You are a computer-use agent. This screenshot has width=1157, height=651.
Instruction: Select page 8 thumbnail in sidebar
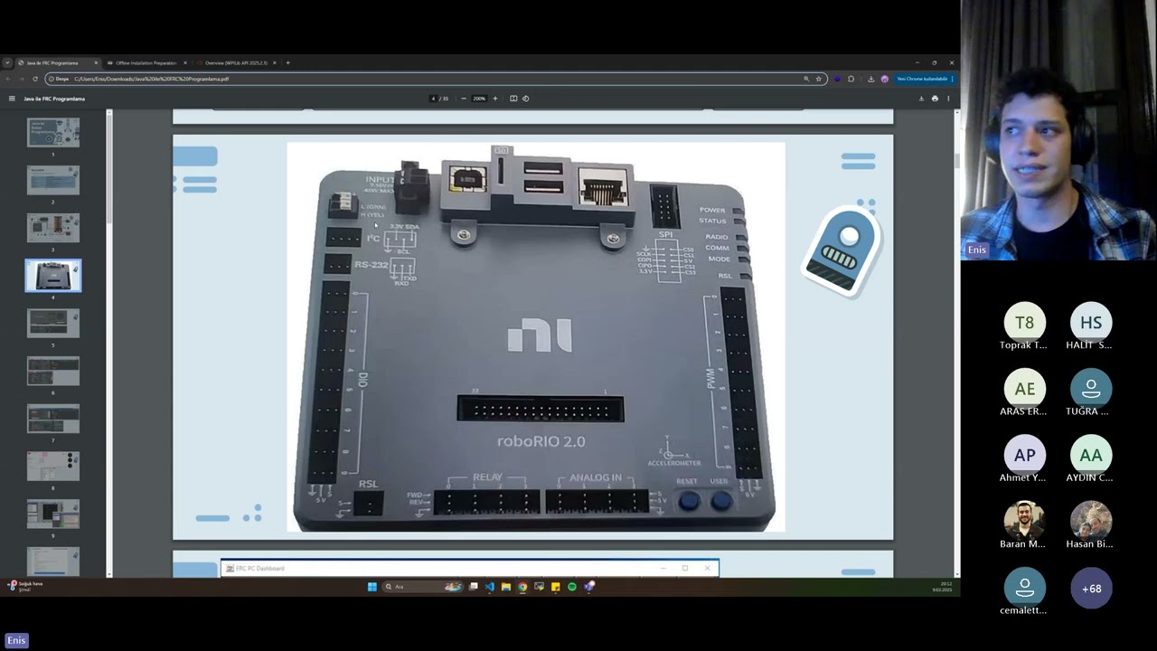[53, 466]
